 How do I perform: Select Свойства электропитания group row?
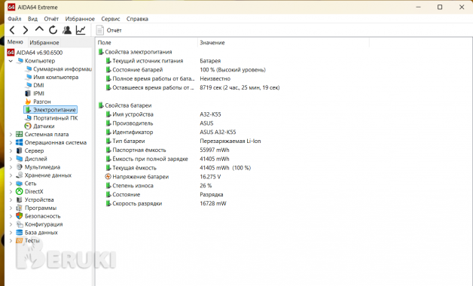click(x=135, y=52)
